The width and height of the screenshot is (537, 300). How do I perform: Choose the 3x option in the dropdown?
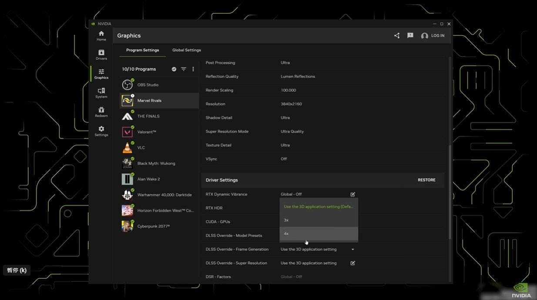pos(319,220)
